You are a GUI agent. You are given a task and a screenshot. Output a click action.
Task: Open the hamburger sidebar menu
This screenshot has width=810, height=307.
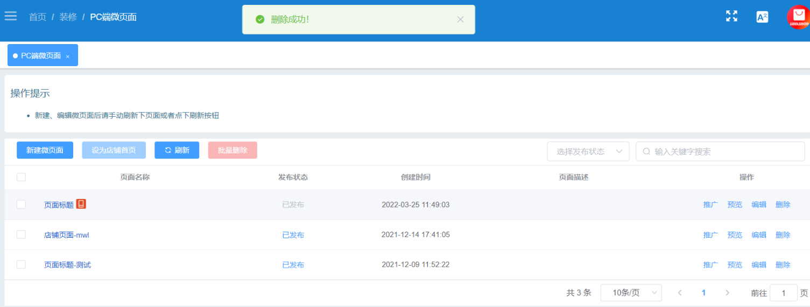point(11,16)
